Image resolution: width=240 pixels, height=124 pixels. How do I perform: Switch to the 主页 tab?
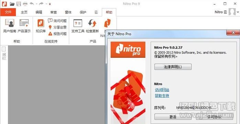[x=24, y=12]
